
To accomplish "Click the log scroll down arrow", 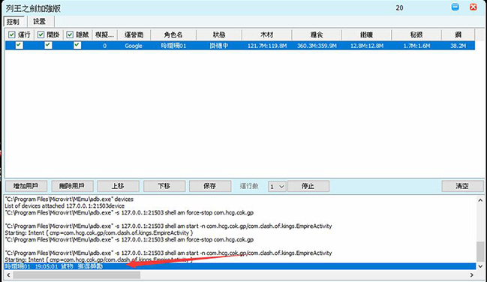I will (x=480, y=266).
